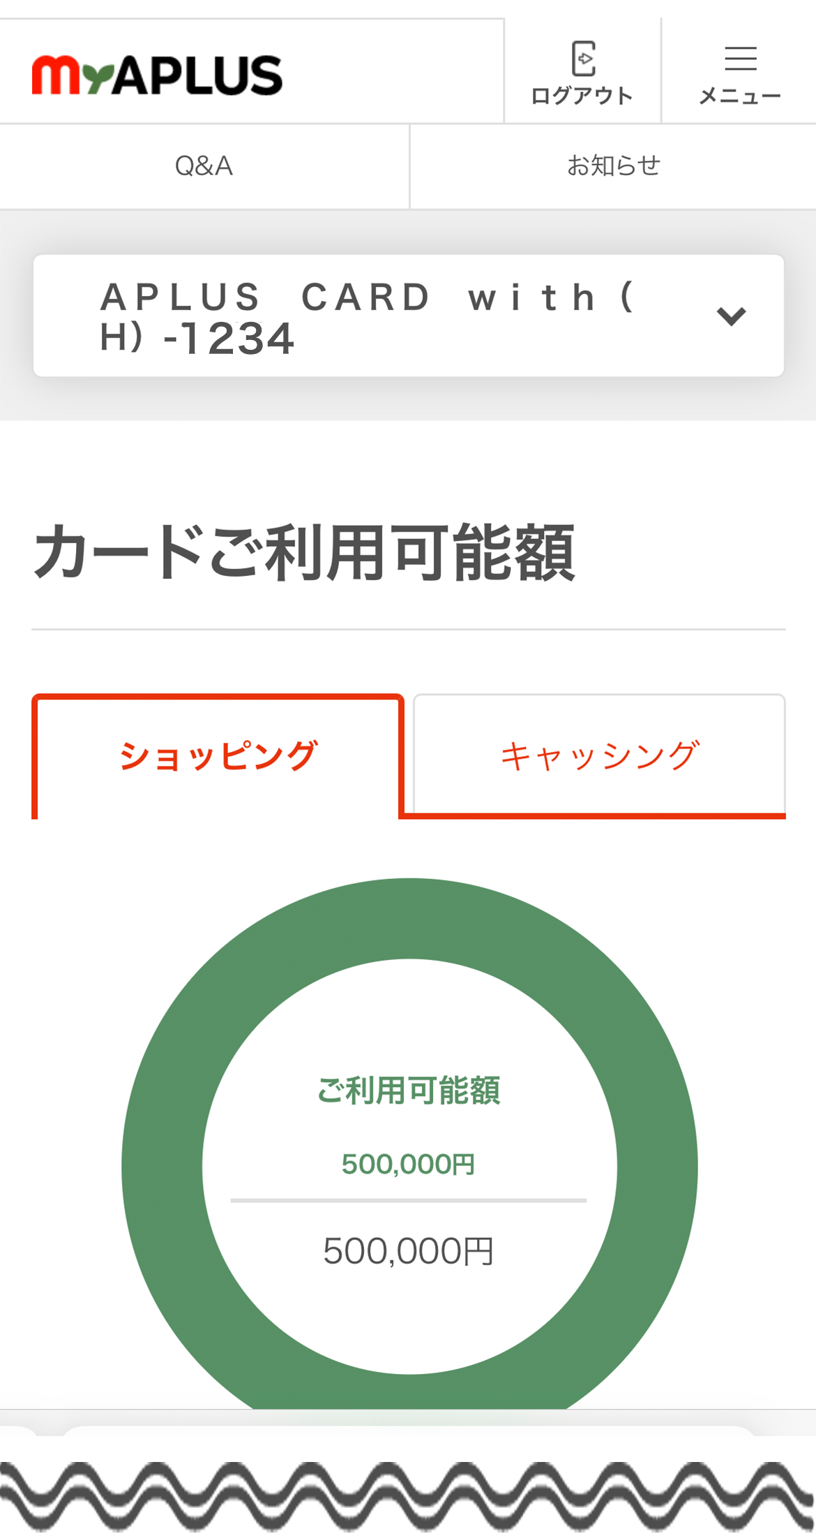Click the カードご利用可能額 heading
This screenshot has height=1536, width=816.
(x=304, y=553)
